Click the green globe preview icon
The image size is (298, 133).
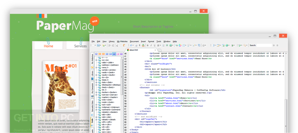coord(227,45)
